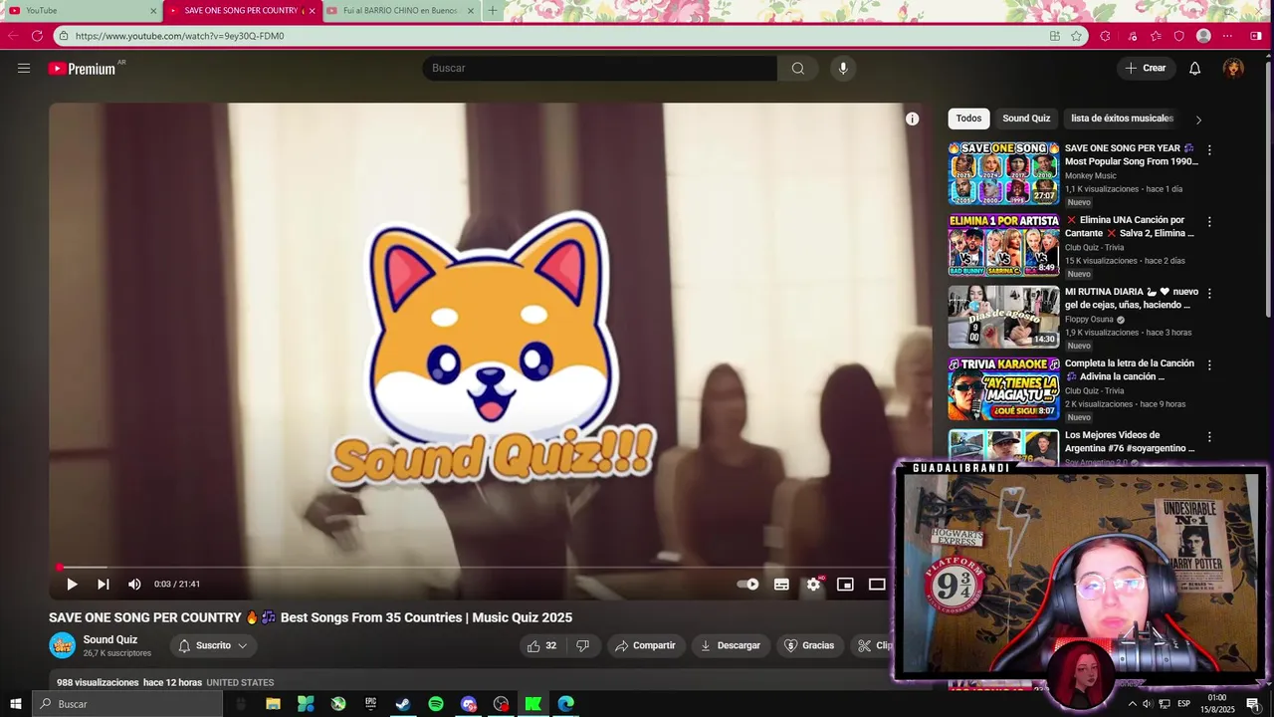Show more filter chips with arrow
The width and height of the screenshot is (1274, 717).
[1198, 119]
